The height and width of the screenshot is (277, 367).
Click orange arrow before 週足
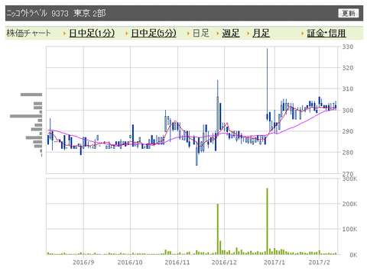tap(218, 34)
